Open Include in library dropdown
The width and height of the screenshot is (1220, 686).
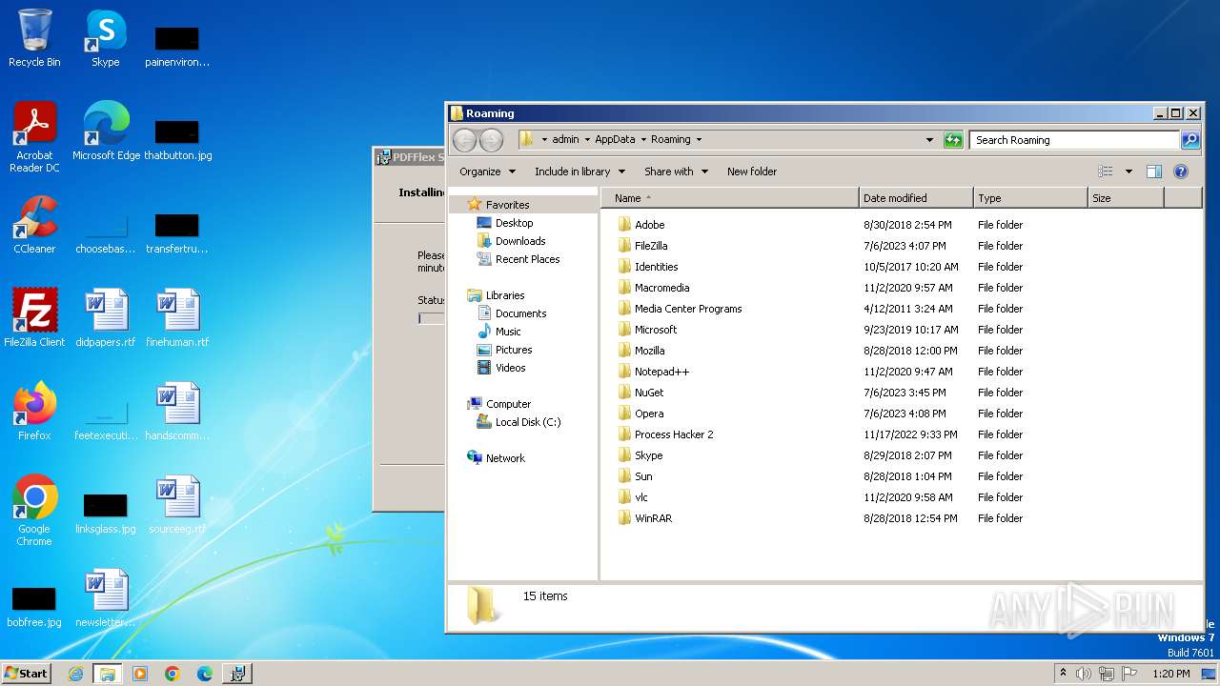click(579, 171)
